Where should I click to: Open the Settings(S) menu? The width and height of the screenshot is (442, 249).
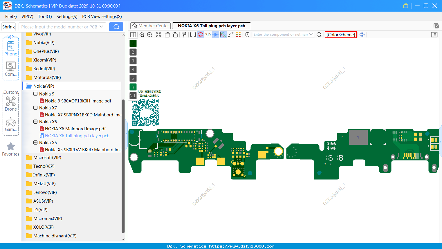(x=67, y=16)
